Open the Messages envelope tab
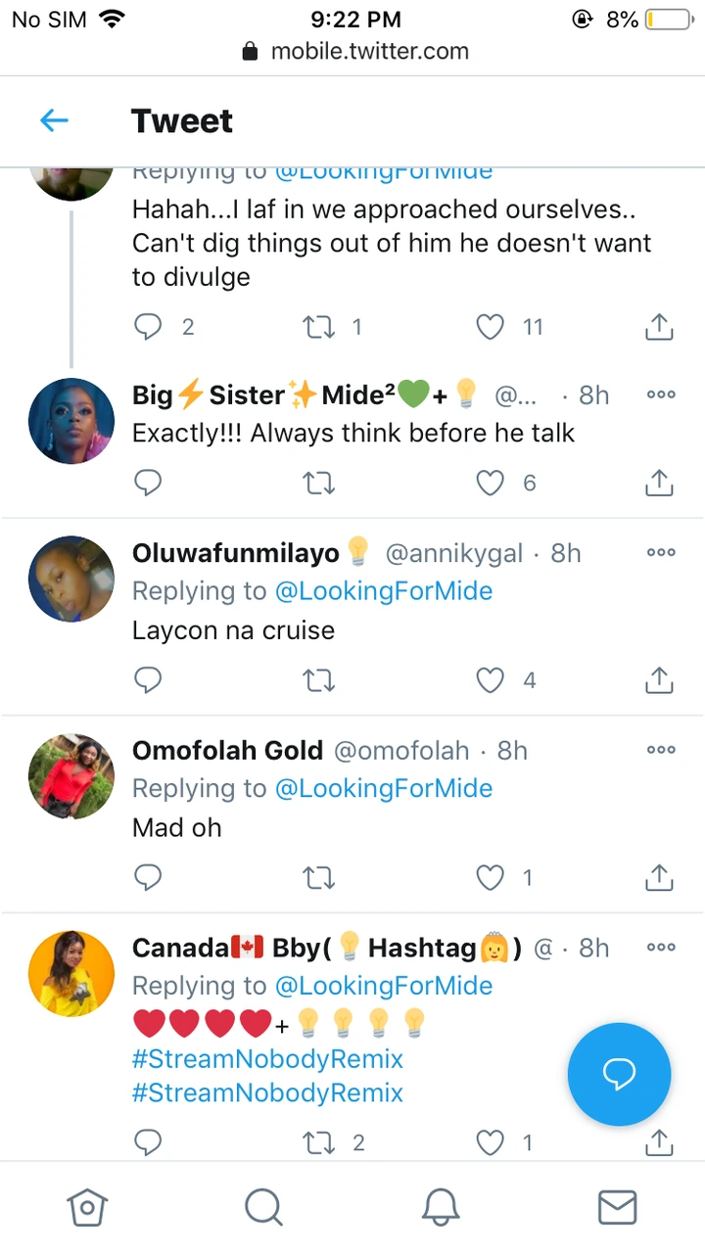 click(617, 1207)
